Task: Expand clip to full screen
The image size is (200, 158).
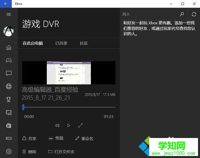Action: pos(80,125)
